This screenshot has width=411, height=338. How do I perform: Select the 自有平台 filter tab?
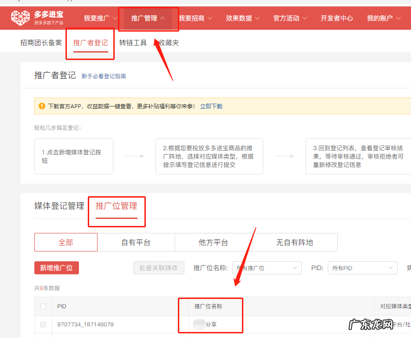[x=136, y=242]
